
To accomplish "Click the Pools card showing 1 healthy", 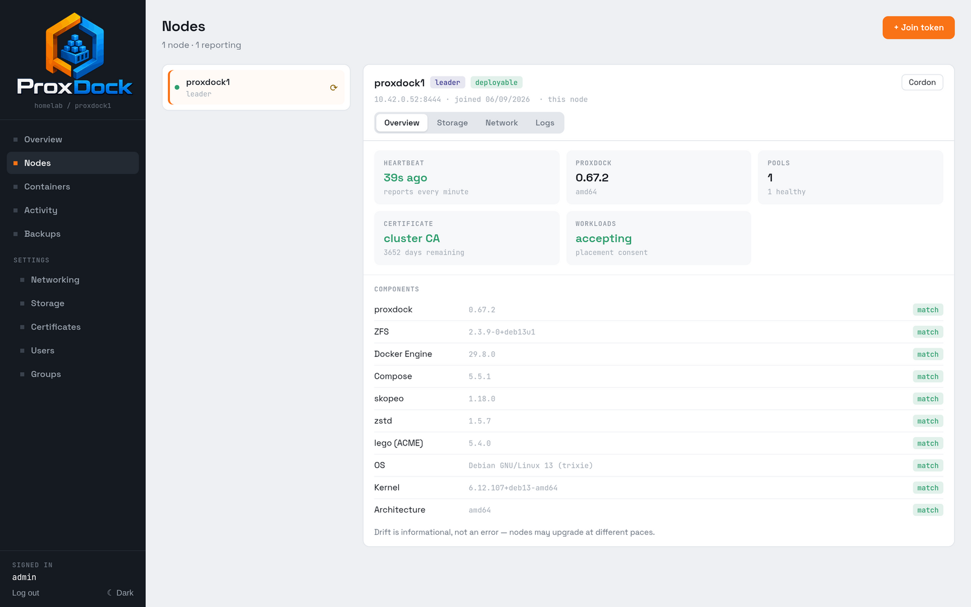I will [x=850, y=177].
